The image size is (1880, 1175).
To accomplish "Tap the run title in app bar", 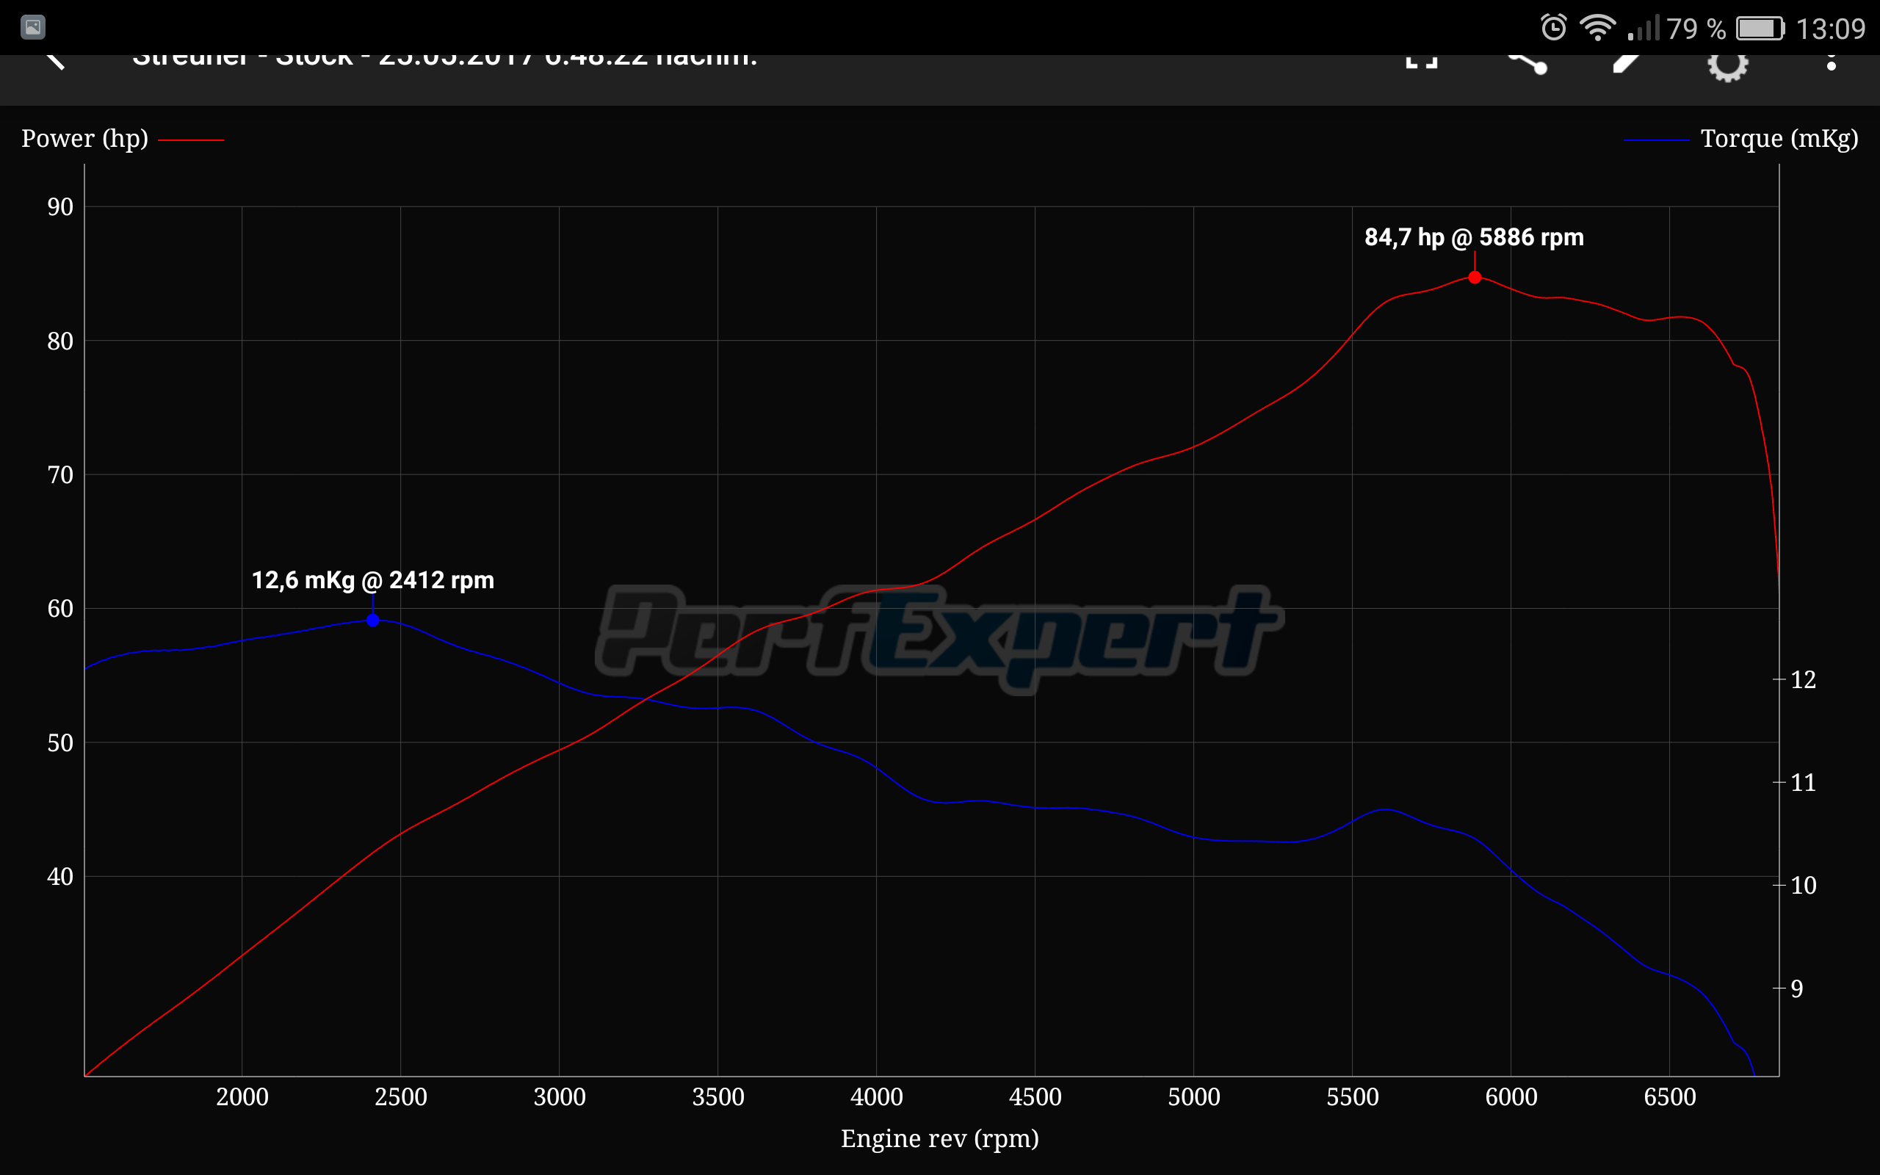I will coord(444,61).
